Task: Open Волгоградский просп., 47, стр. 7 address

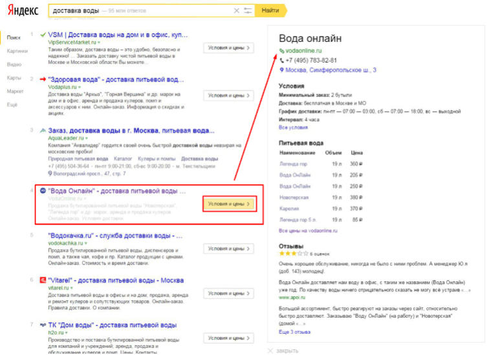Action: tap(89, 173)
